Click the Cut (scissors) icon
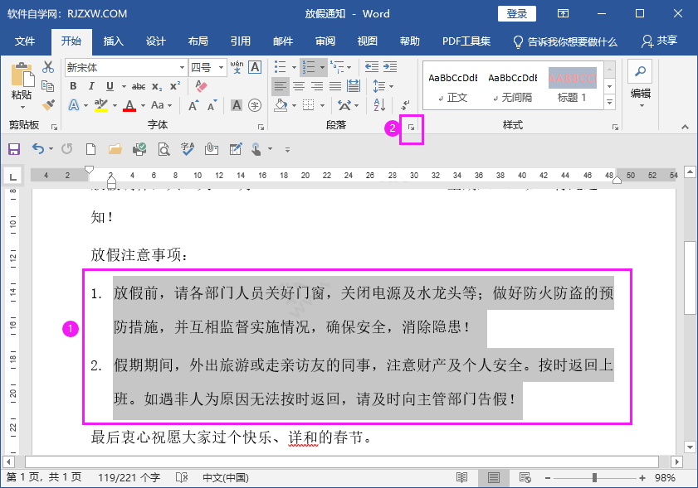 [x=49, y=67]
